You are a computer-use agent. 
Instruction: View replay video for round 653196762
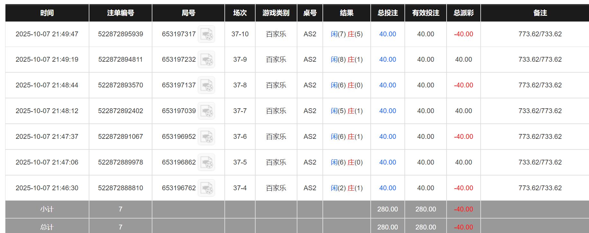pos(207,188)
